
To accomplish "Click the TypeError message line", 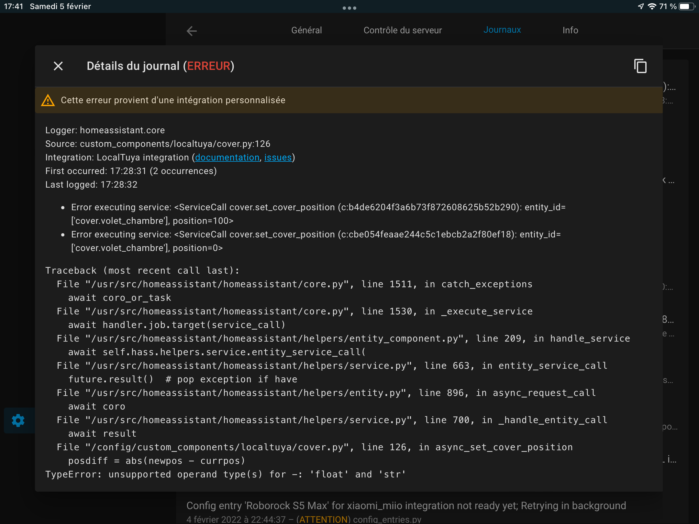I will pyautogui.click(x=225, y=474).
